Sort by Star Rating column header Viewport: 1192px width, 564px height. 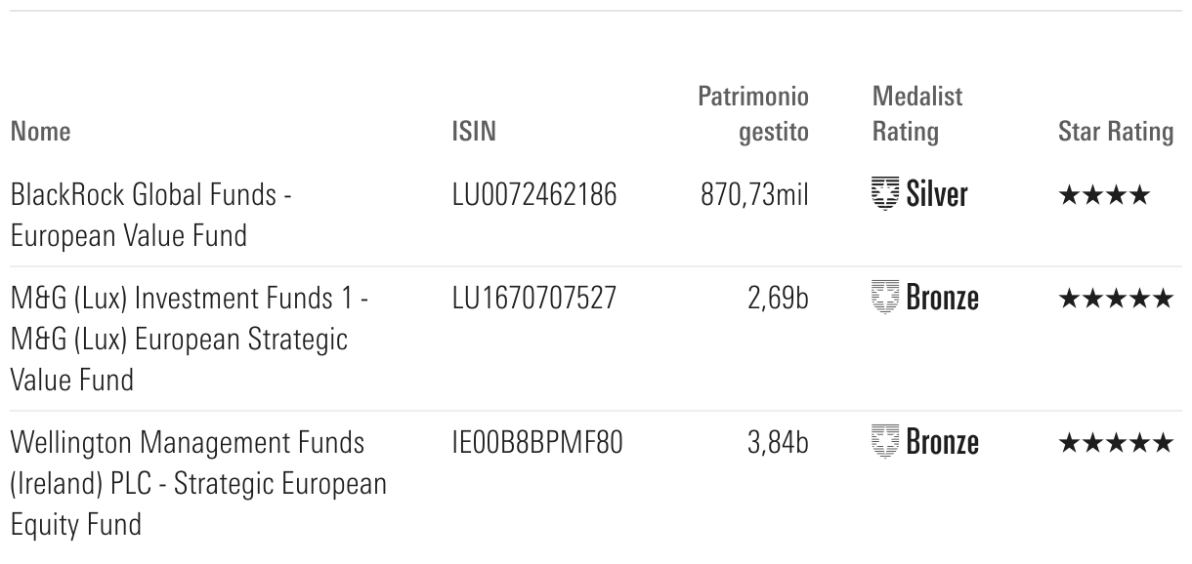point(1115,132)
